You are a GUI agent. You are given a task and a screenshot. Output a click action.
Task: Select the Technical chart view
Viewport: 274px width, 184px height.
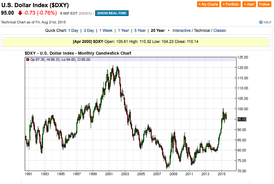(x=202, y=31)
